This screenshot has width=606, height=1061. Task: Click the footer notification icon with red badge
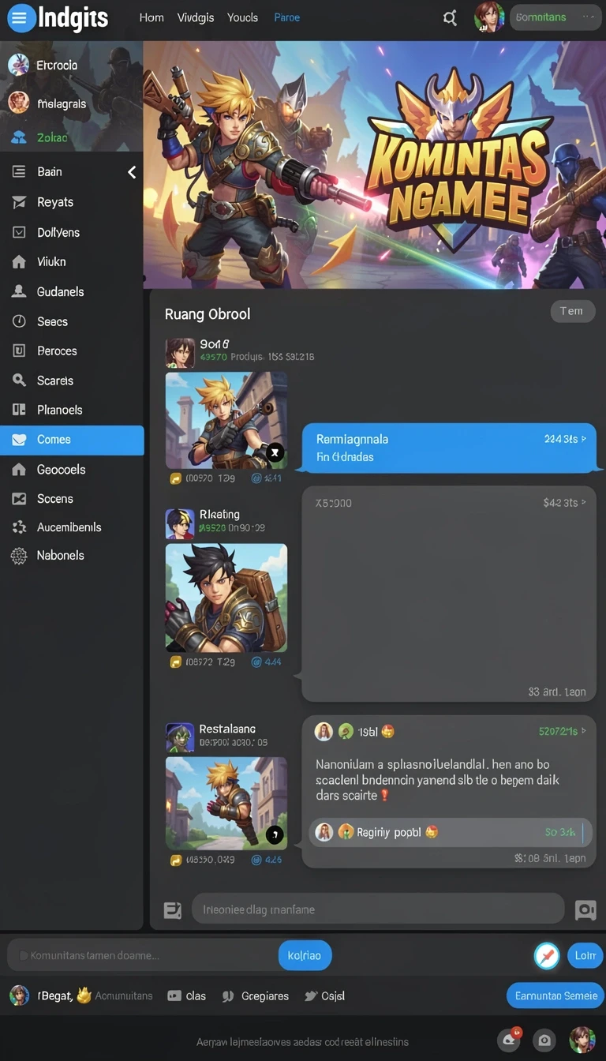509,1040
